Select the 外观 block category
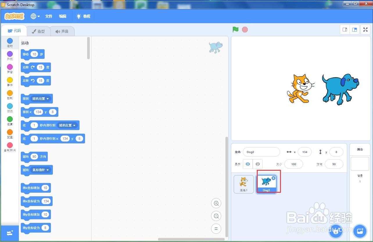 click(x=10, y=56)
